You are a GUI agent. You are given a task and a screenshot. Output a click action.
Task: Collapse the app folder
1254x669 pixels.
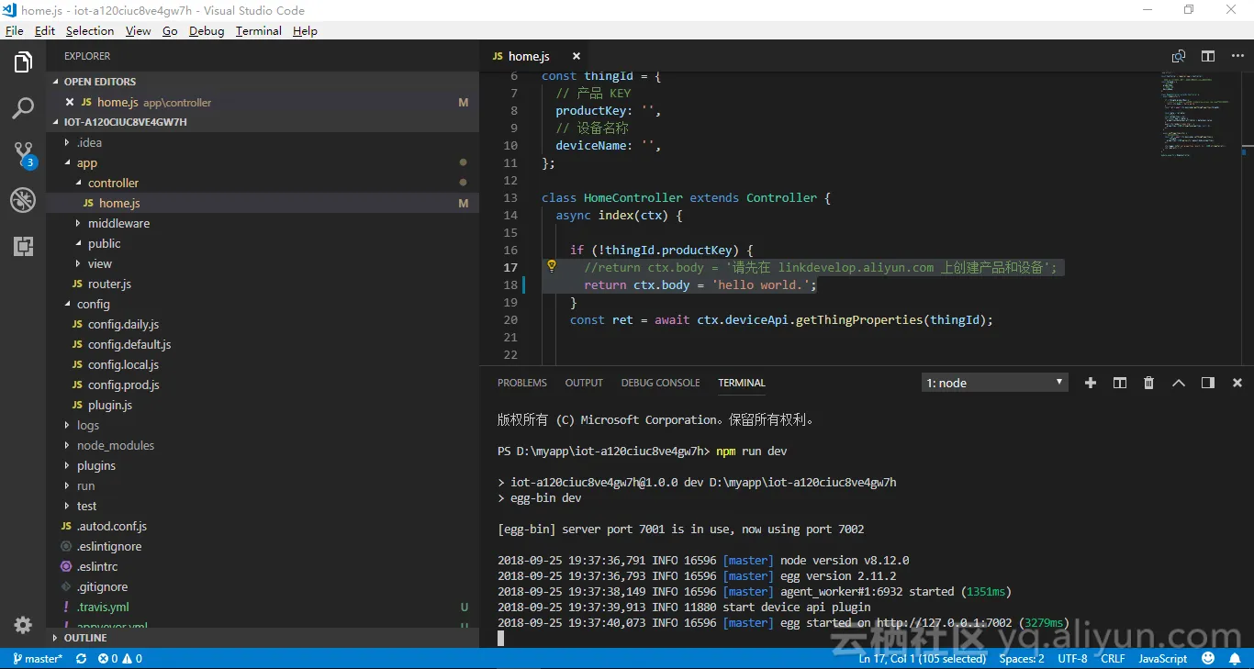pyautogui.click(x=263, y=162)
